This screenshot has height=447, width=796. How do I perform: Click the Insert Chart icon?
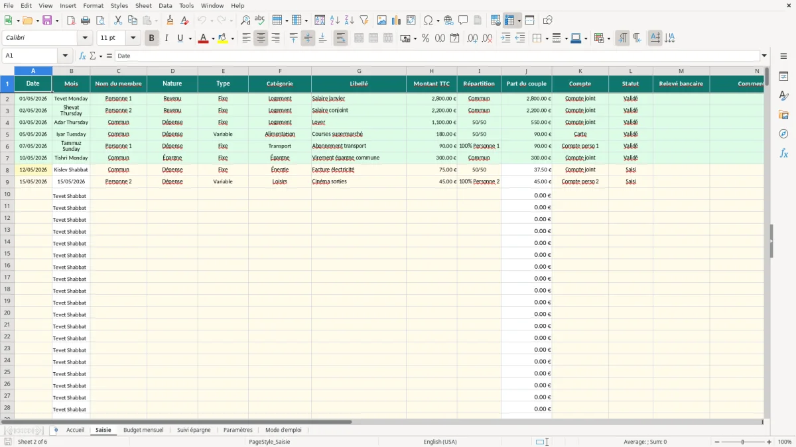(x=397, y=21)
